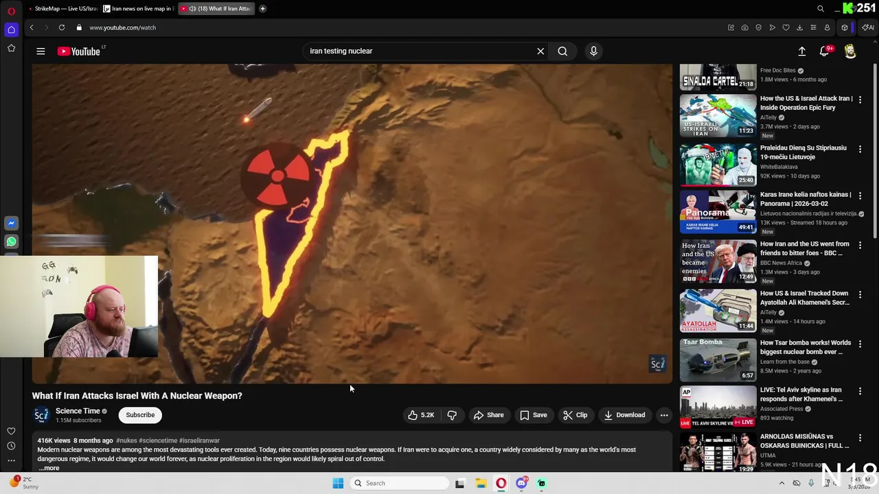The width and height of the screenshot is (879, 494).
Task: Expand description with ...more
Action: 49,468
